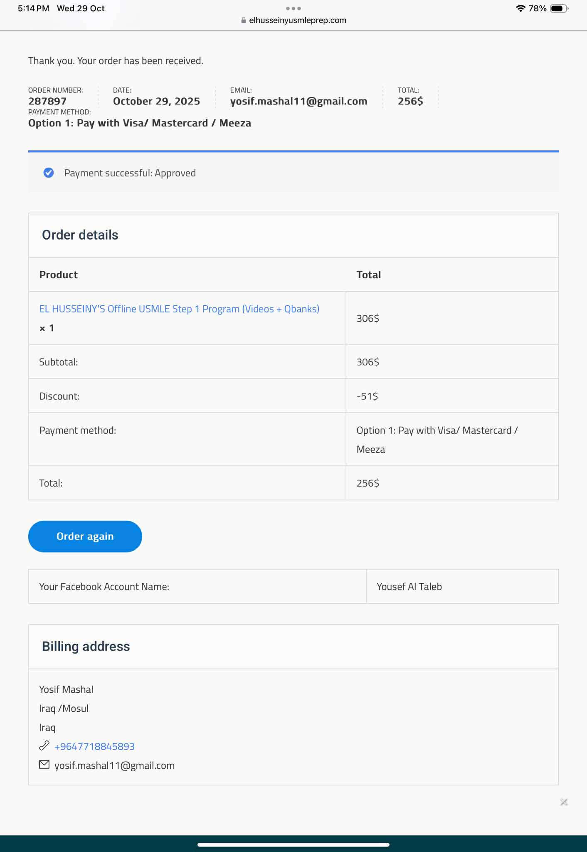This screenshot has height=852, width=587.
Task: Tap the 5:14 PM clock in status bar
Action: point(33,8)
